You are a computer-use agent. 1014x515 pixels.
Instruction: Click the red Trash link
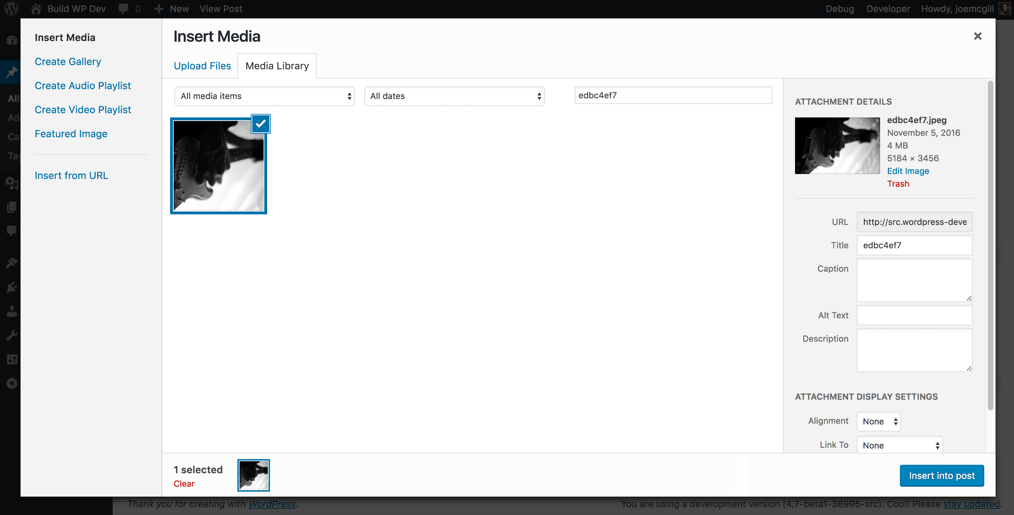tap(898, 184)
